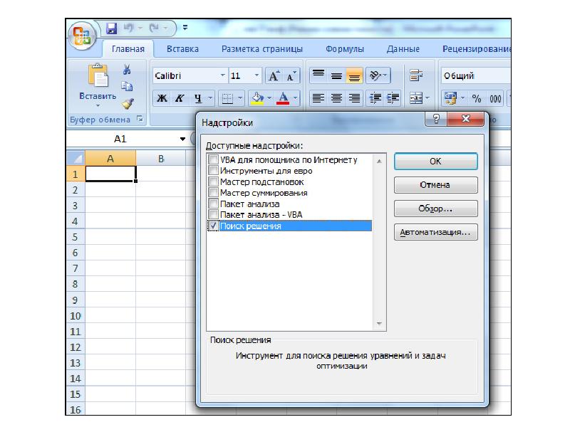Screen dimensions: 570x427
Task: Open the Формулы ribbon tab
Action: (x=345, y=49)
